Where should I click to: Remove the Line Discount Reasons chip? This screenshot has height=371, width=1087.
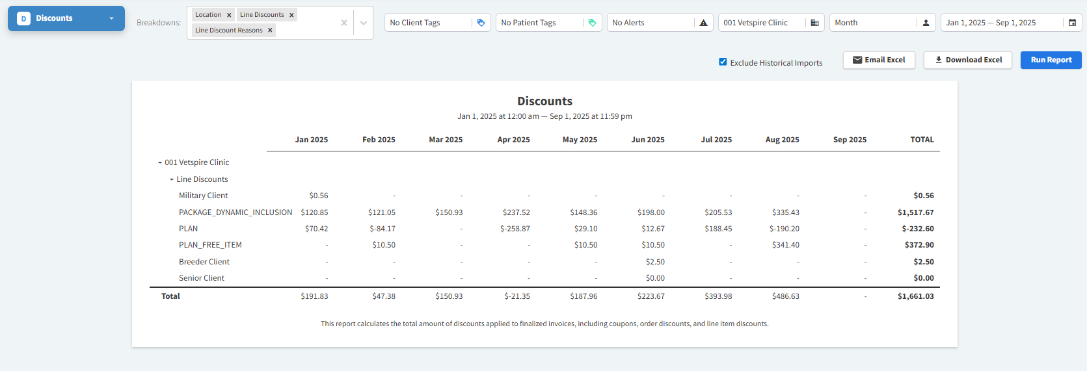tap(270, 31)
